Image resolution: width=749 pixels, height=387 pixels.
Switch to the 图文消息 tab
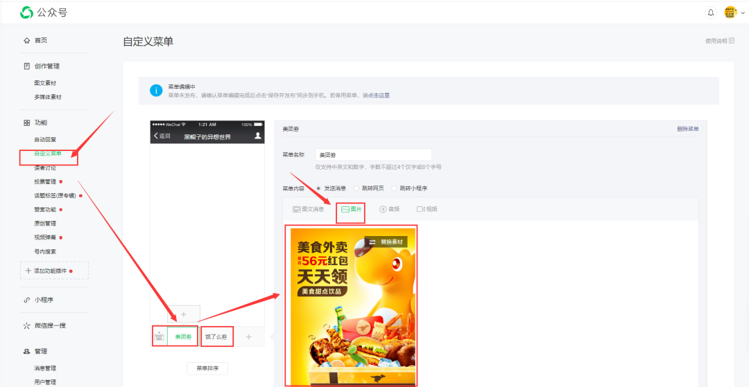[x=308, y=209]
